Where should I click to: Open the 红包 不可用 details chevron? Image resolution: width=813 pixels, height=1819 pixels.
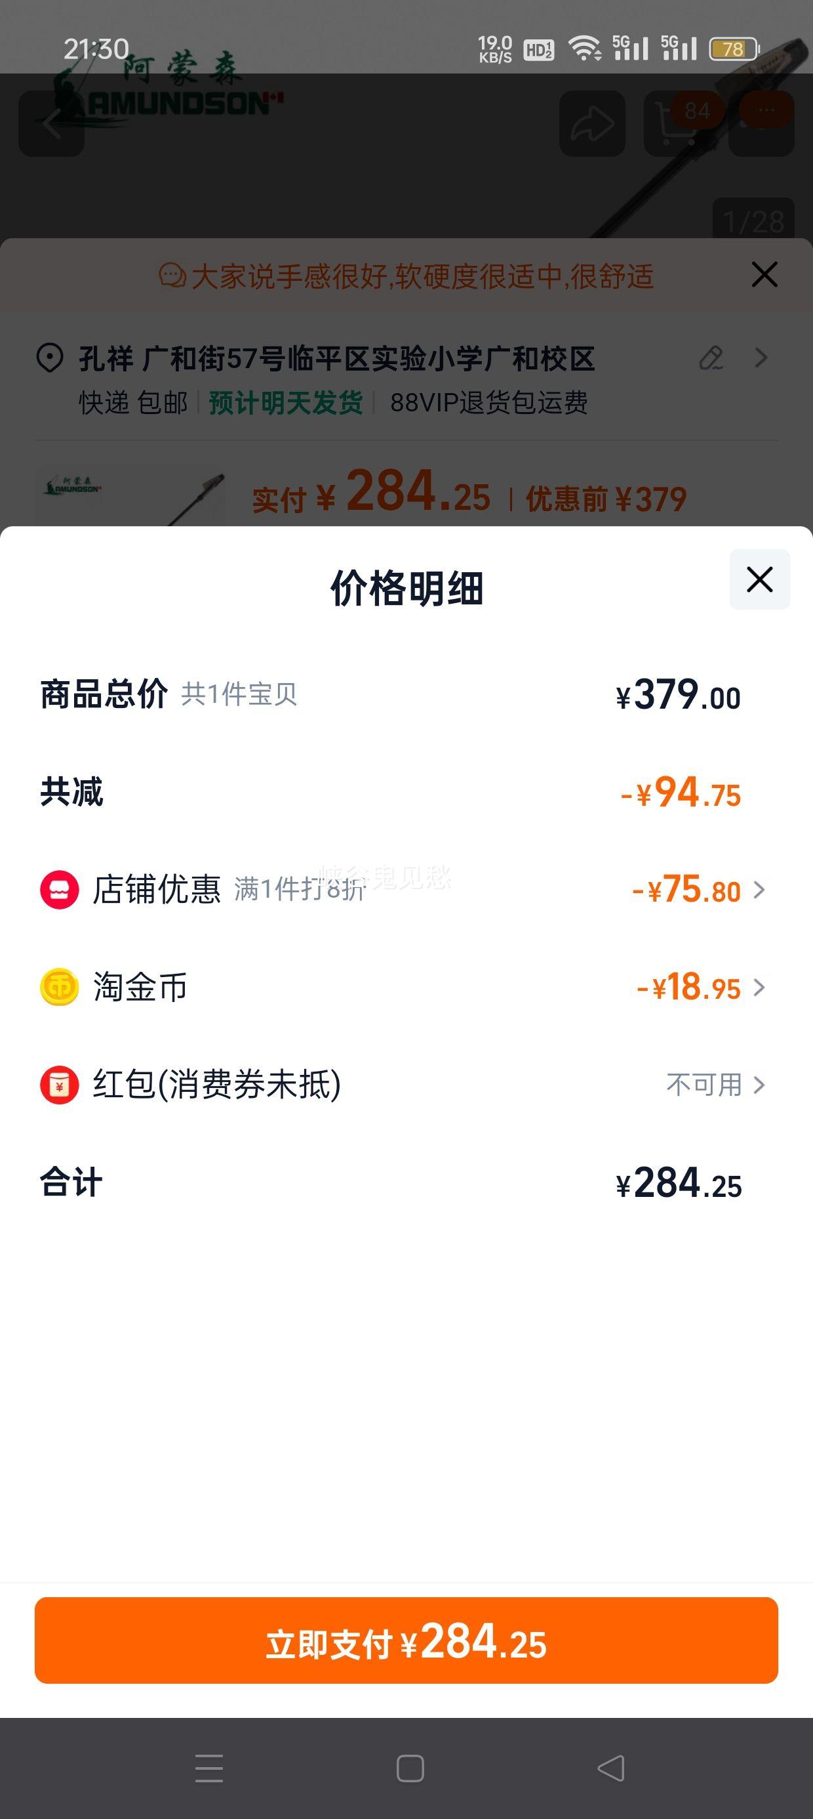pos(759,1085)
